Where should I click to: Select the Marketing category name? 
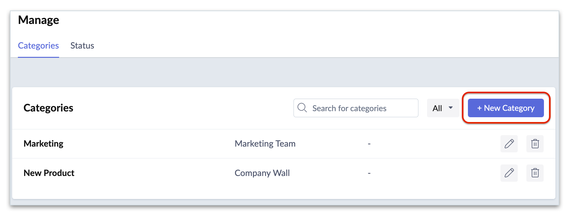pyautogui.click(x=43, y=144)
